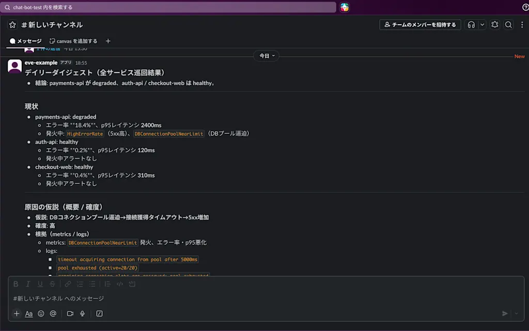
Task: Click the 18:55 message timestamp
Action: click(81, 62)
